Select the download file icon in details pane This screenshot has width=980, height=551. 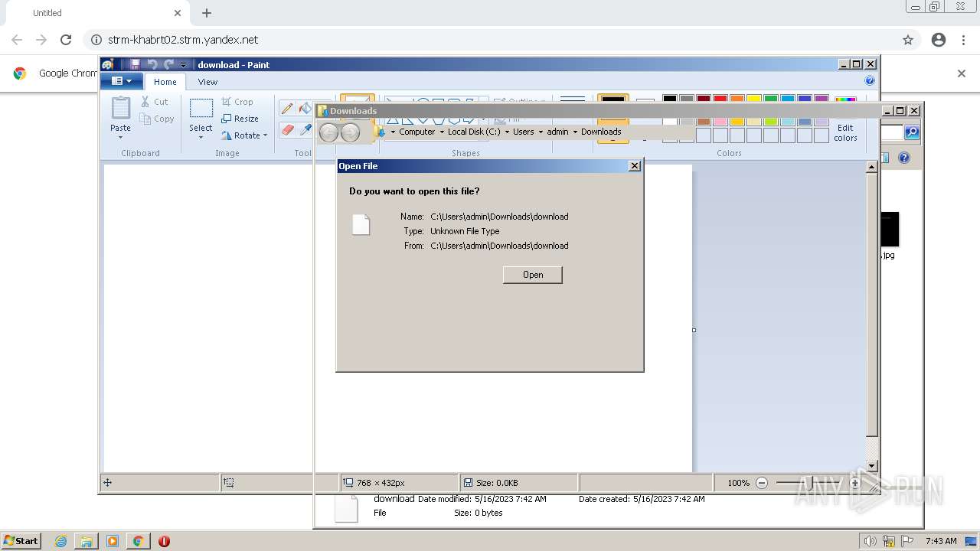[346, 508]
